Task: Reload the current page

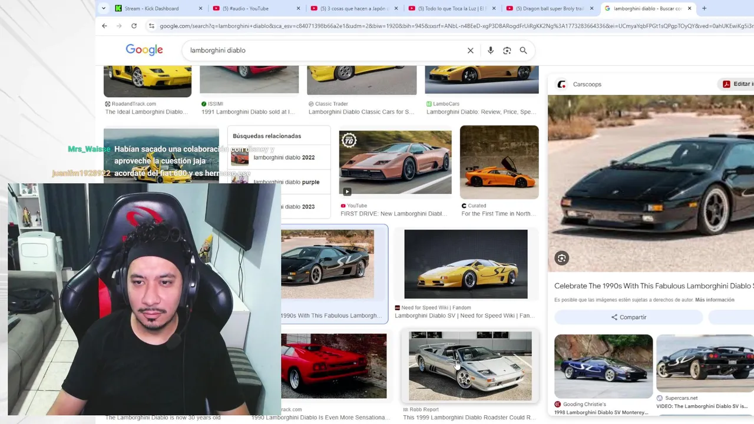Action: pyautogui.click(x=134, y=26)
